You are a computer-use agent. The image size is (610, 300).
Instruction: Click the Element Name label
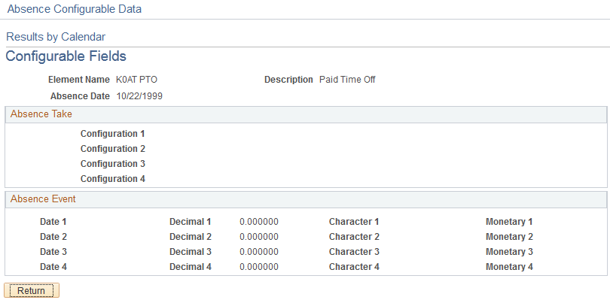(79, 80)
